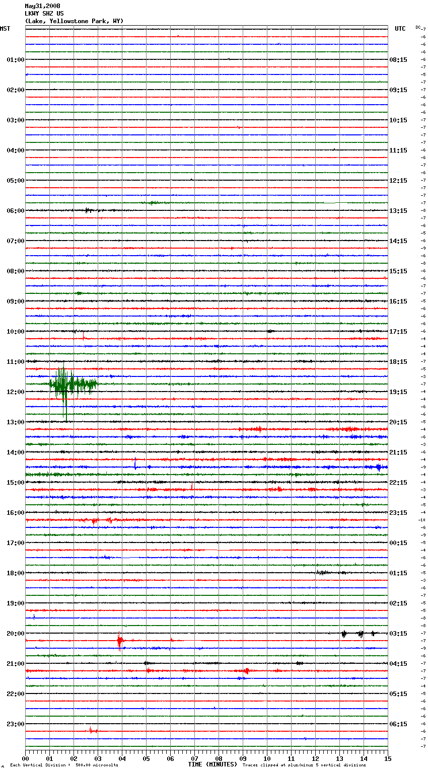Image resolution: width=428 pixels, height=772 pixels.
Task: Click the black bursts at the end of the 20:00 trace
Action: (x=359, y=634)
